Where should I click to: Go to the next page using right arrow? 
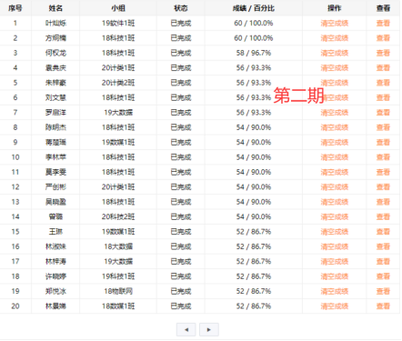(x=209, y=329)
